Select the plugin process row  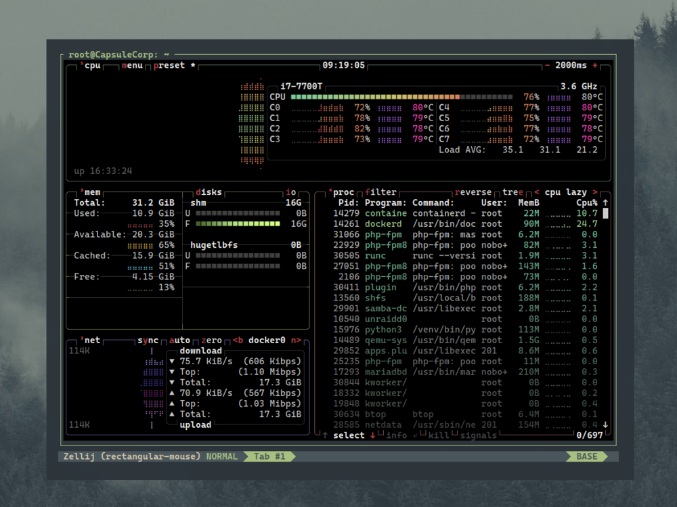tap(466, 287)
